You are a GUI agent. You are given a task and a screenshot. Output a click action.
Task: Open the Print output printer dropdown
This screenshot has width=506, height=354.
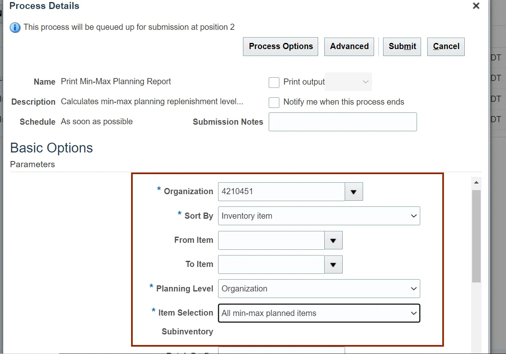coord(348,82)
